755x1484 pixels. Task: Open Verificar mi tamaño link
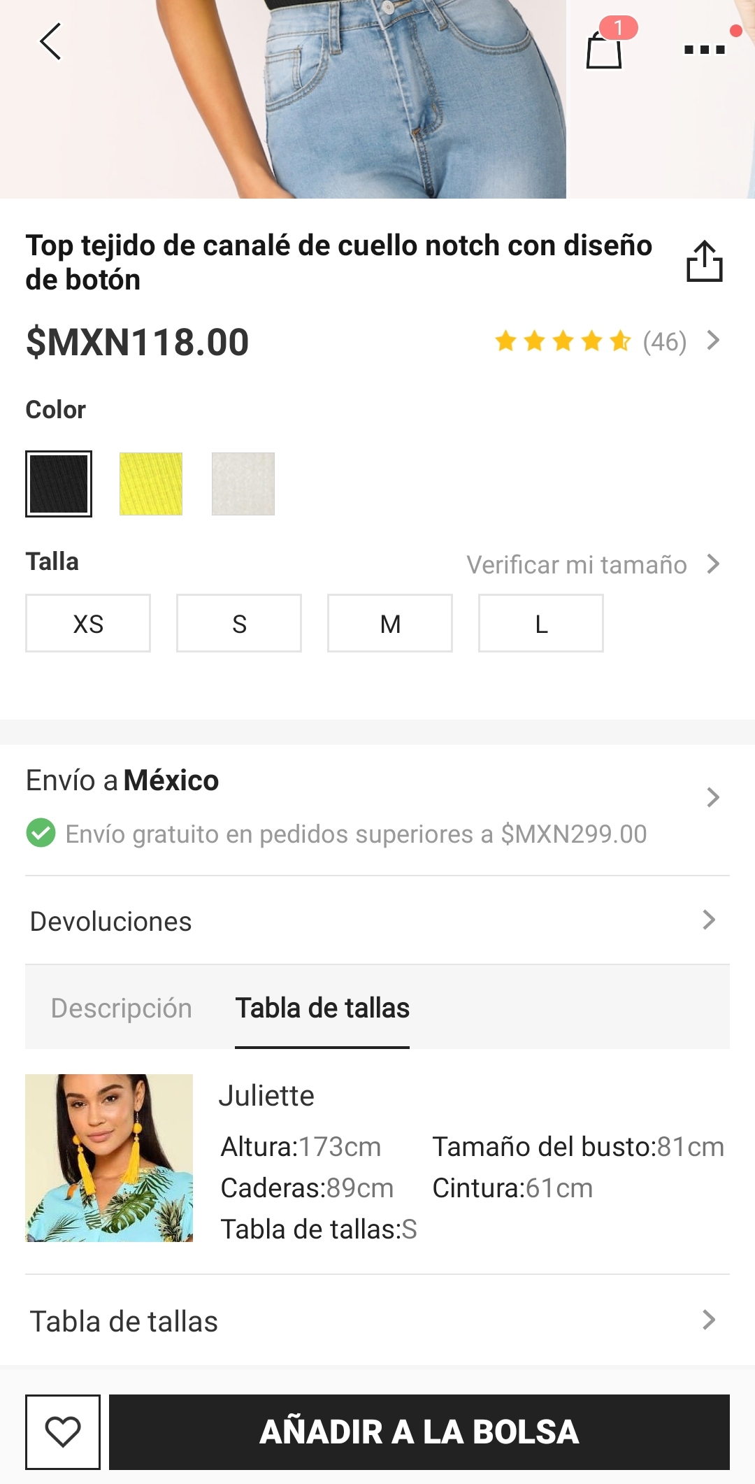click(x=592, y=564)
